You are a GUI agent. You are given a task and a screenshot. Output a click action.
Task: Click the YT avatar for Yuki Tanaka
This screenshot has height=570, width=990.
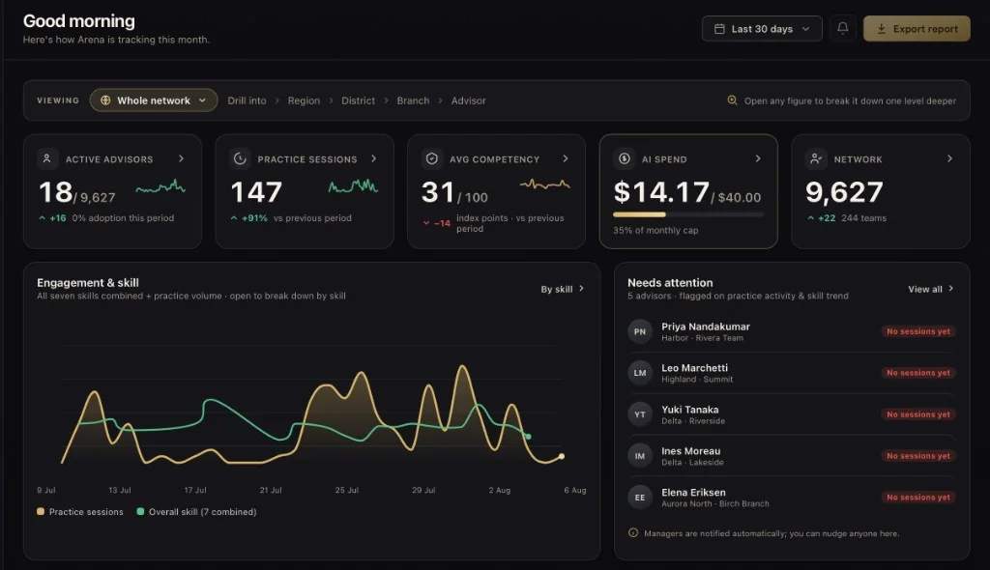coord(640,414)
